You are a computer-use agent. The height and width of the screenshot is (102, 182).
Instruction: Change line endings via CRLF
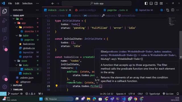pos(140,94)
